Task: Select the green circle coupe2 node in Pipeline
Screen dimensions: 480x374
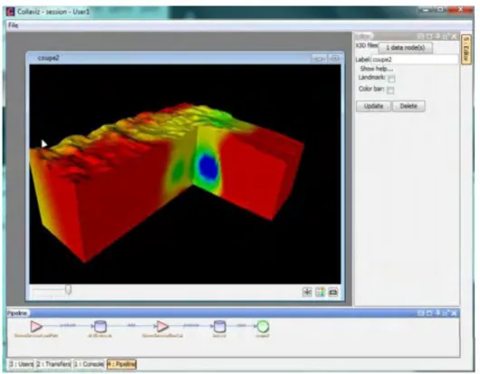Action: [263, 327]
